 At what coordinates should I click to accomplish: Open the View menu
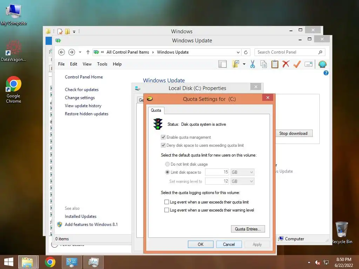[x=87, y=64]
